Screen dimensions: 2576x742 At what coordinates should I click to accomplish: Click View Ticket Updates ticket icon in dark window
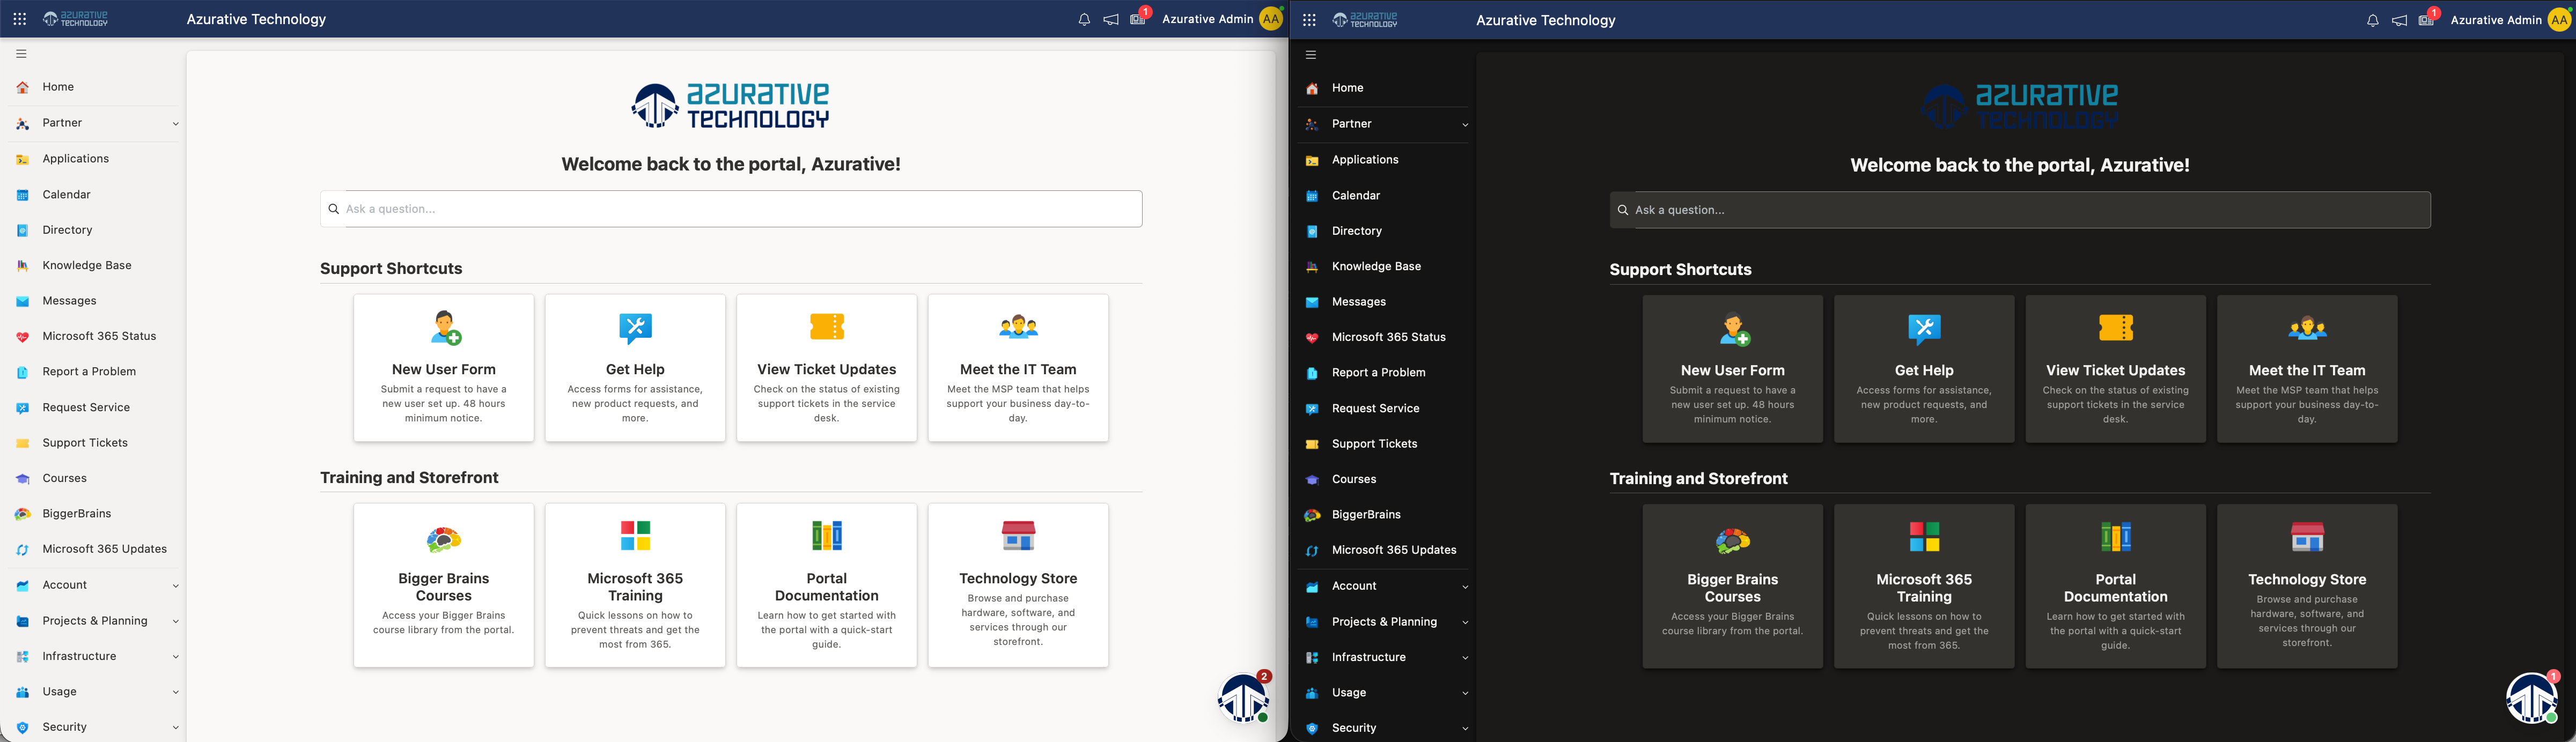pos(2116,328)
